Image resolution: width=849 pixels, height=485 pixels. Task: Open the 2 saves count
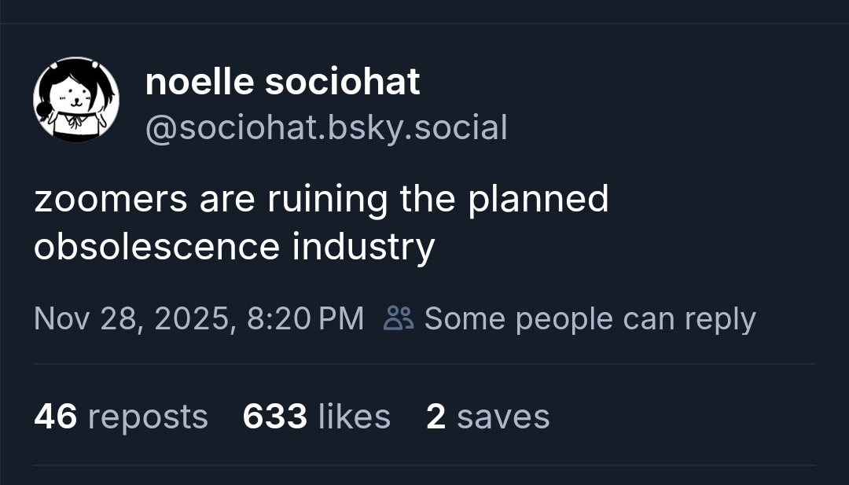point(487,417)
